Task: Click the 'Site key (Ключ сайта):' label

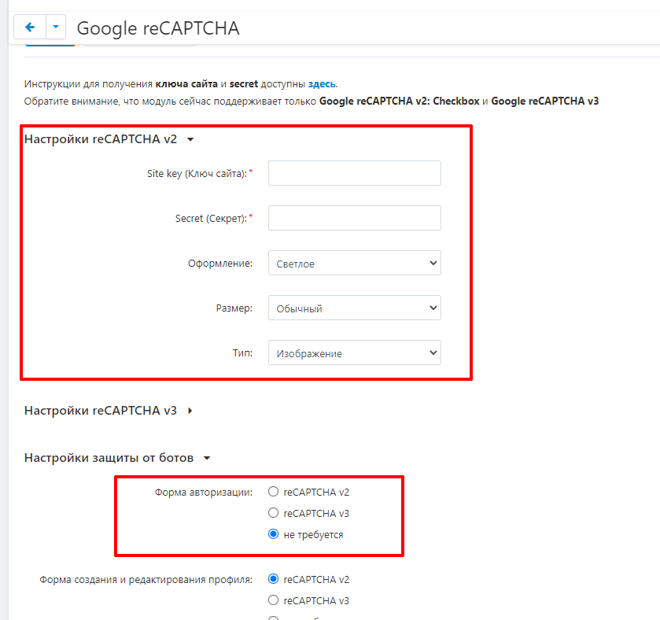Action: [x=197, y=173]
